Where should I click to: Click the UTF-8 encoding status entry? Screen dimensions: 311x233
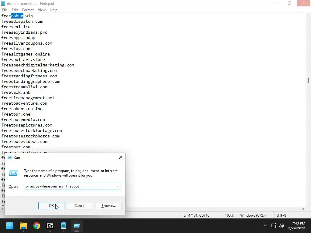pos(281,215)
